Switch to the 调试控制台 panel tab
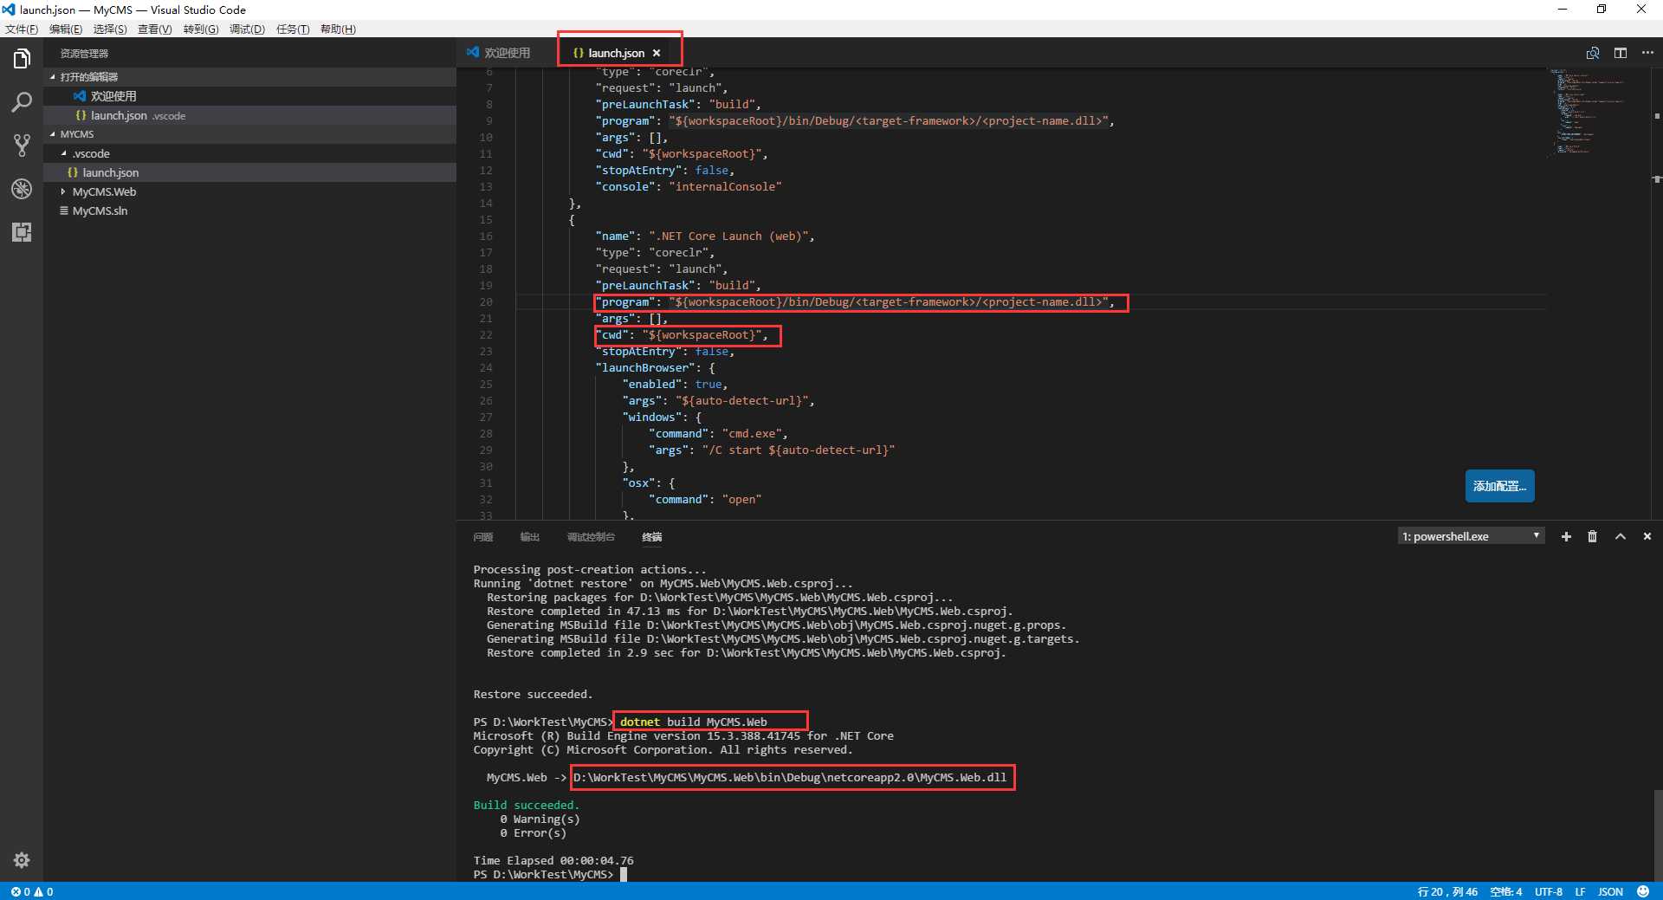Viewport: 1663px width, 900px height. tap(591, 537)
